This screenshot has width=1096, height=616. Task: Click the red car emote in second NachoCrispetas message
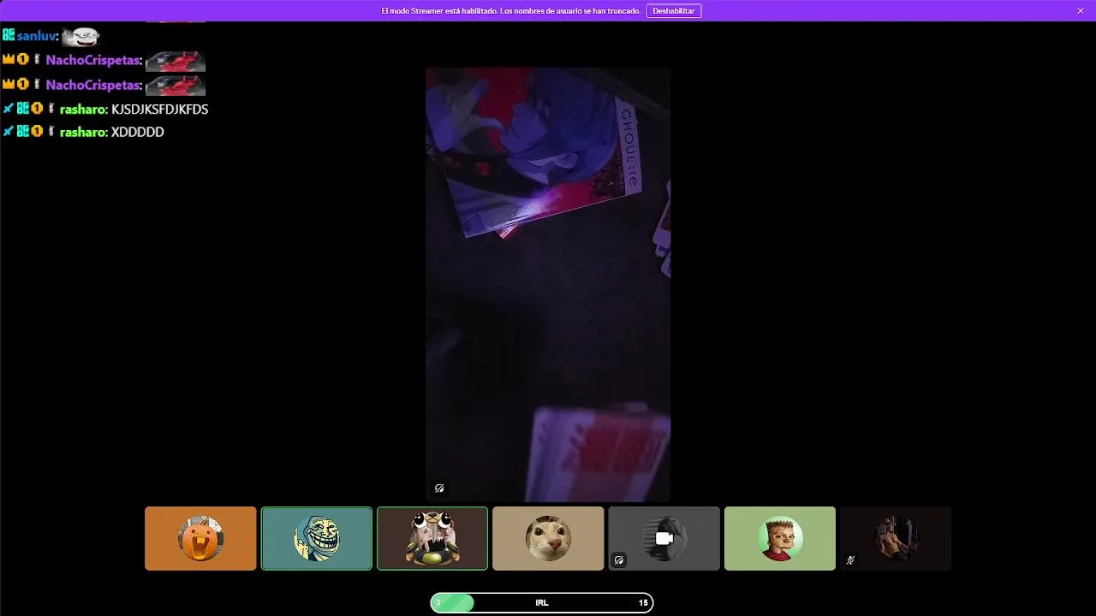pos(176,86)
